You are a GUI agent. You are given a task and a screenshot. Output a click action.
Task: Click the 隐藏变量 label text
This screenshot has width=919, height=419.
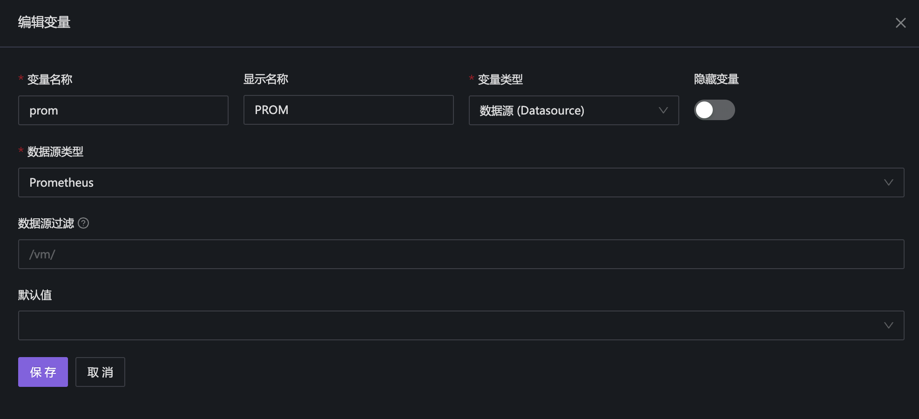pyautogui.click(x=716, y=79)
